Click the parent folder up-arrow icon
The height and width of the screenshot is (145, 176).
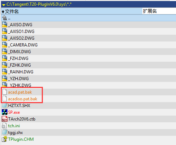(5, 18)
